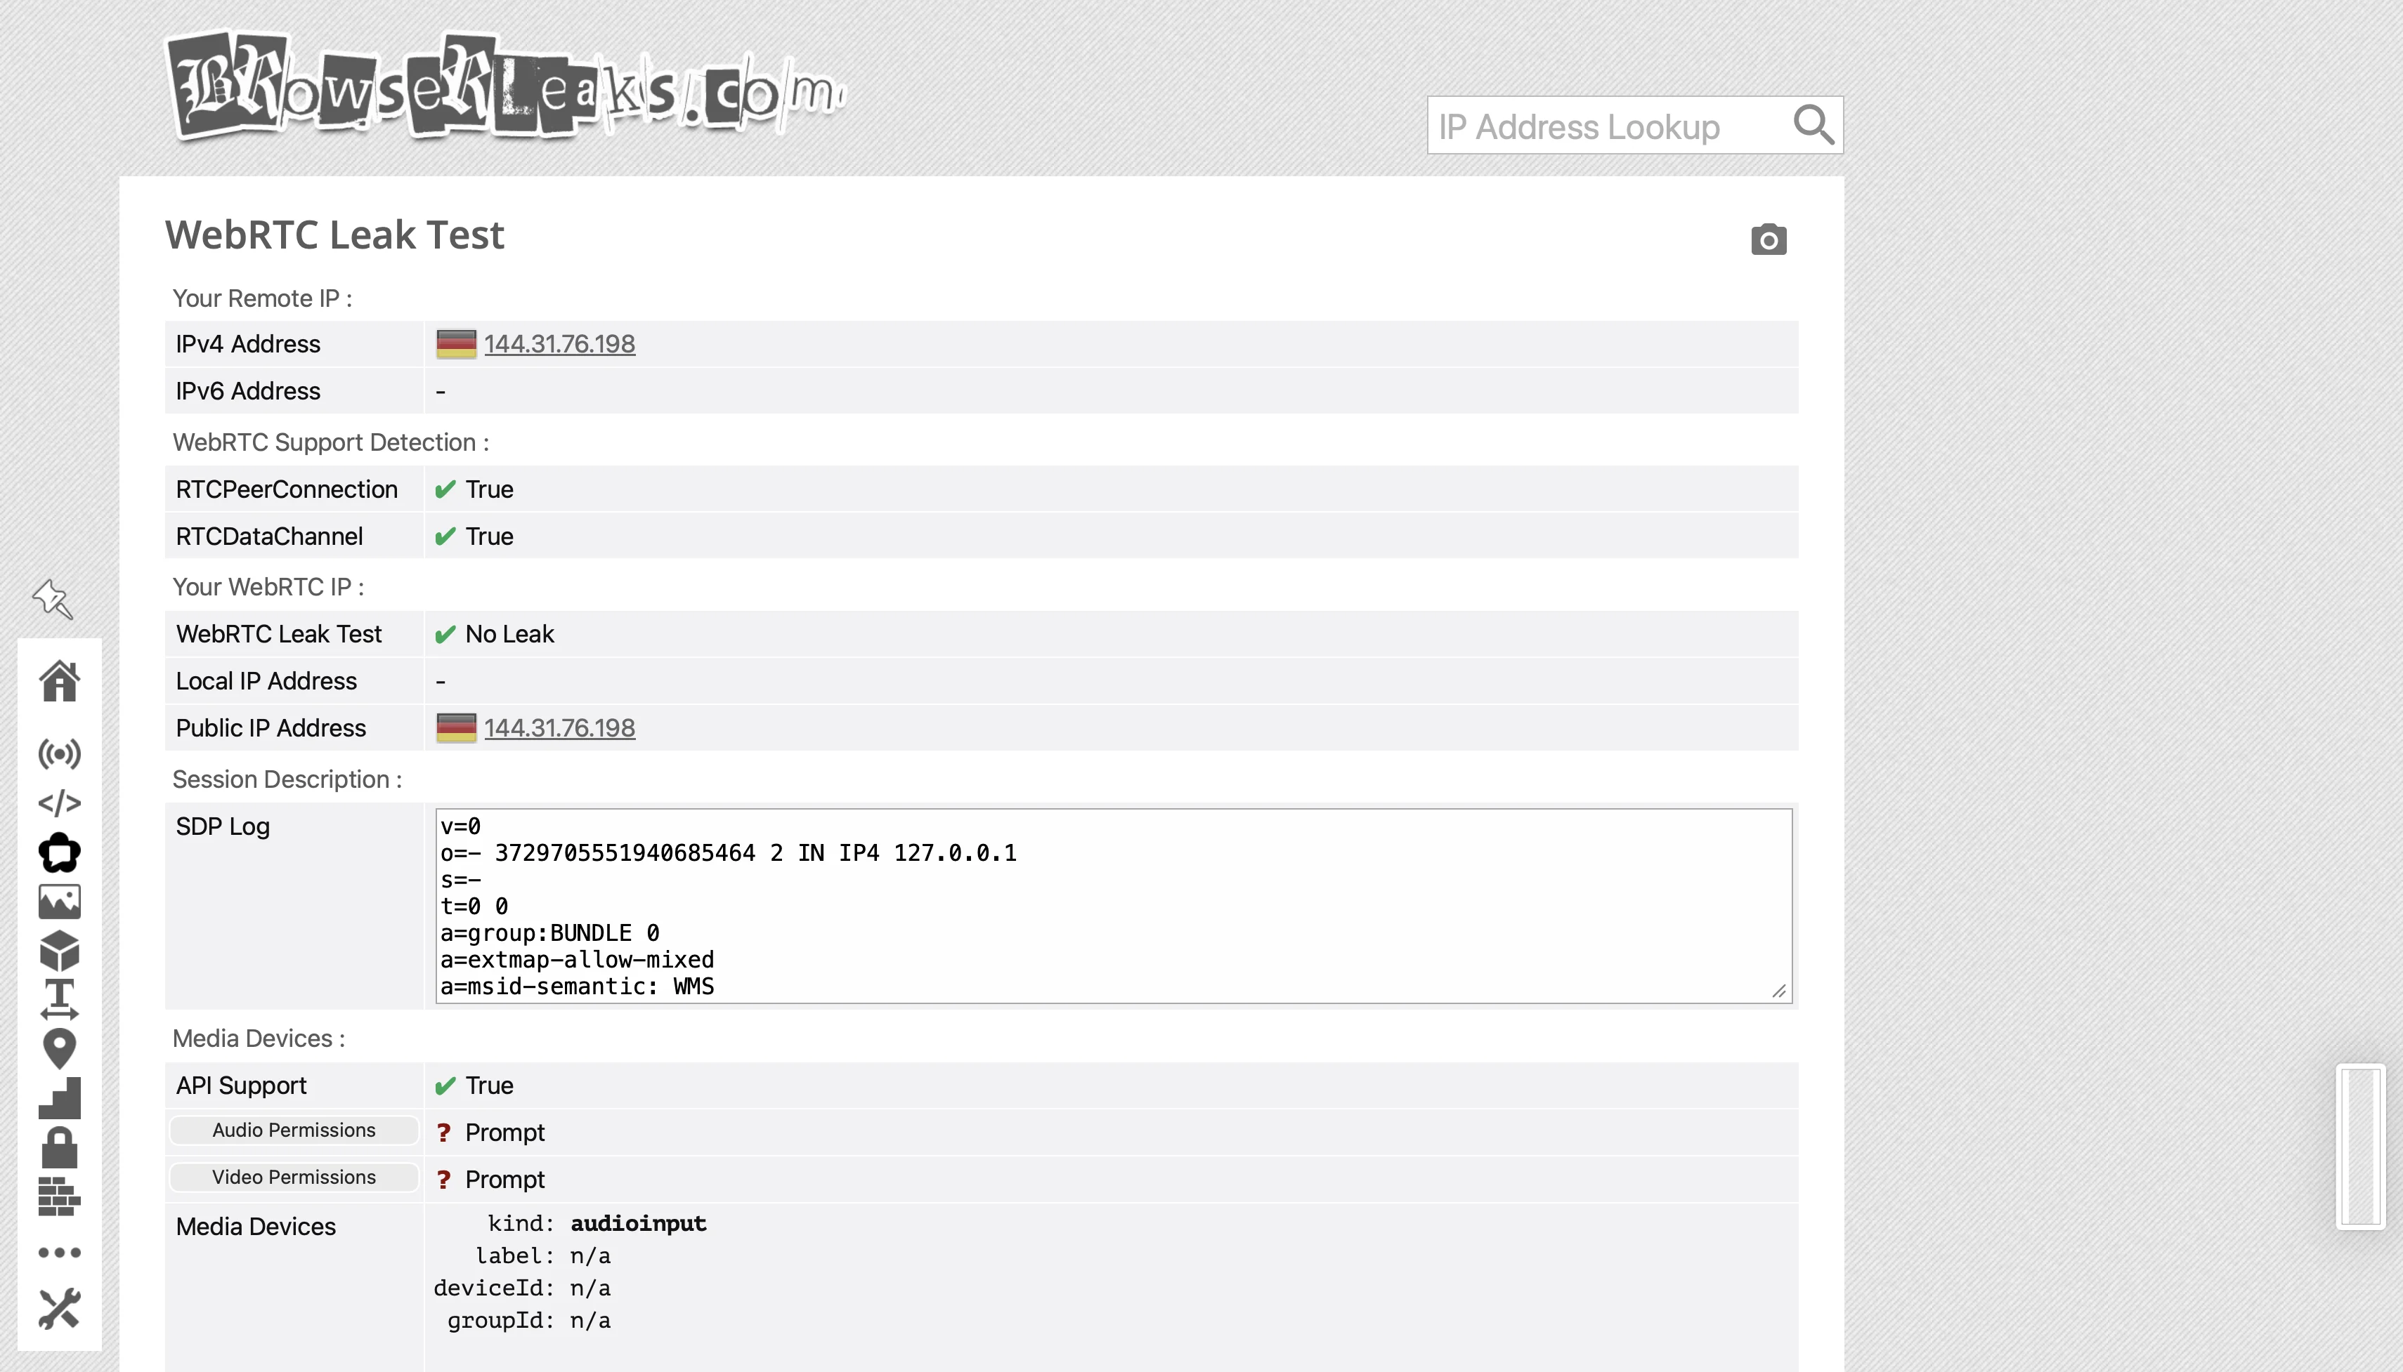Click the German flag beside Public IP Address
This screenshot has height=1372, width=2403.
[456, 727]
